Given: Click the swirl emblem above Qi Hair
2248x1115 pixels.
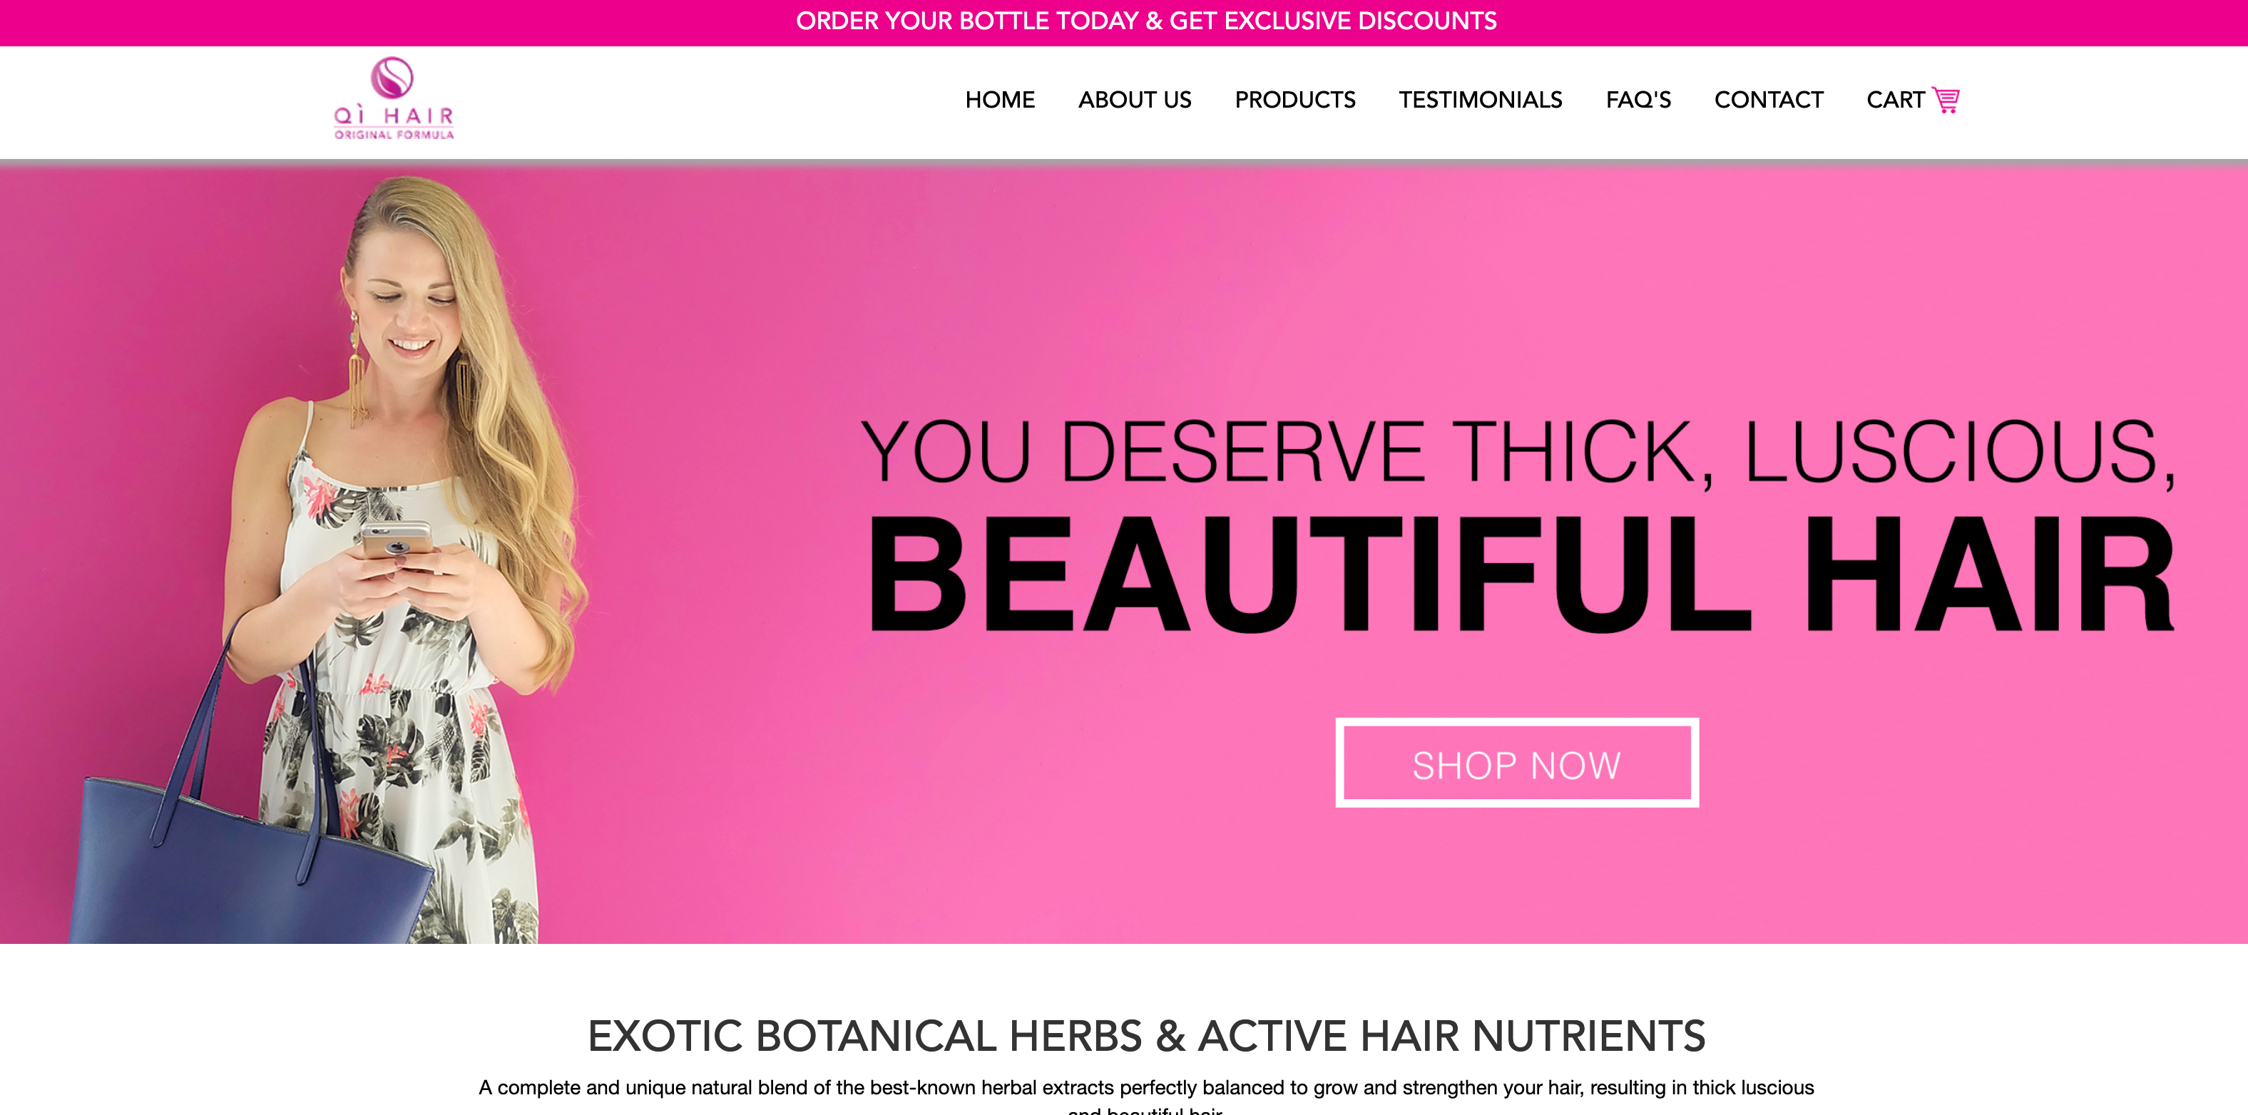Looking at the screenshot, I should pos(392,78).
